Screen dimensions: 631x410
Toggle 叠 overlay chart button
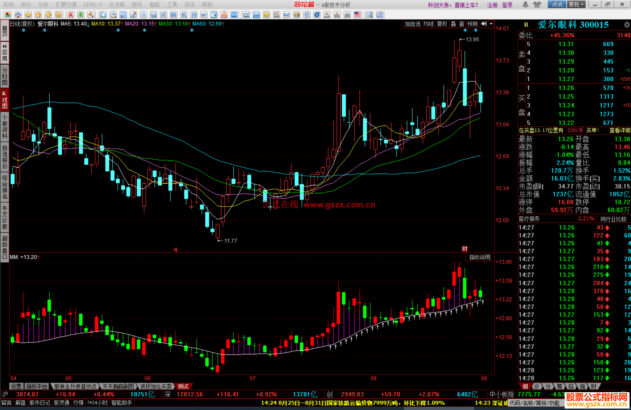click(x=453, y=24)
